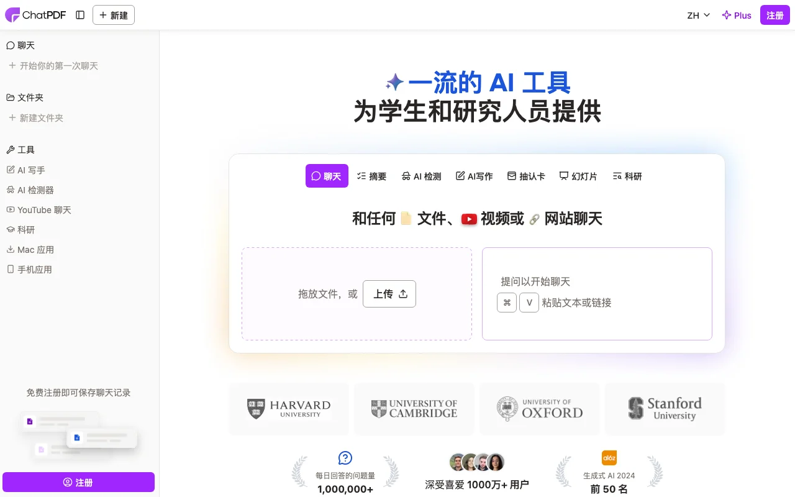Viewport: 795px width, 497px height.
Task: Switch to the 抽认卡 tab
Action: (526, 176)
